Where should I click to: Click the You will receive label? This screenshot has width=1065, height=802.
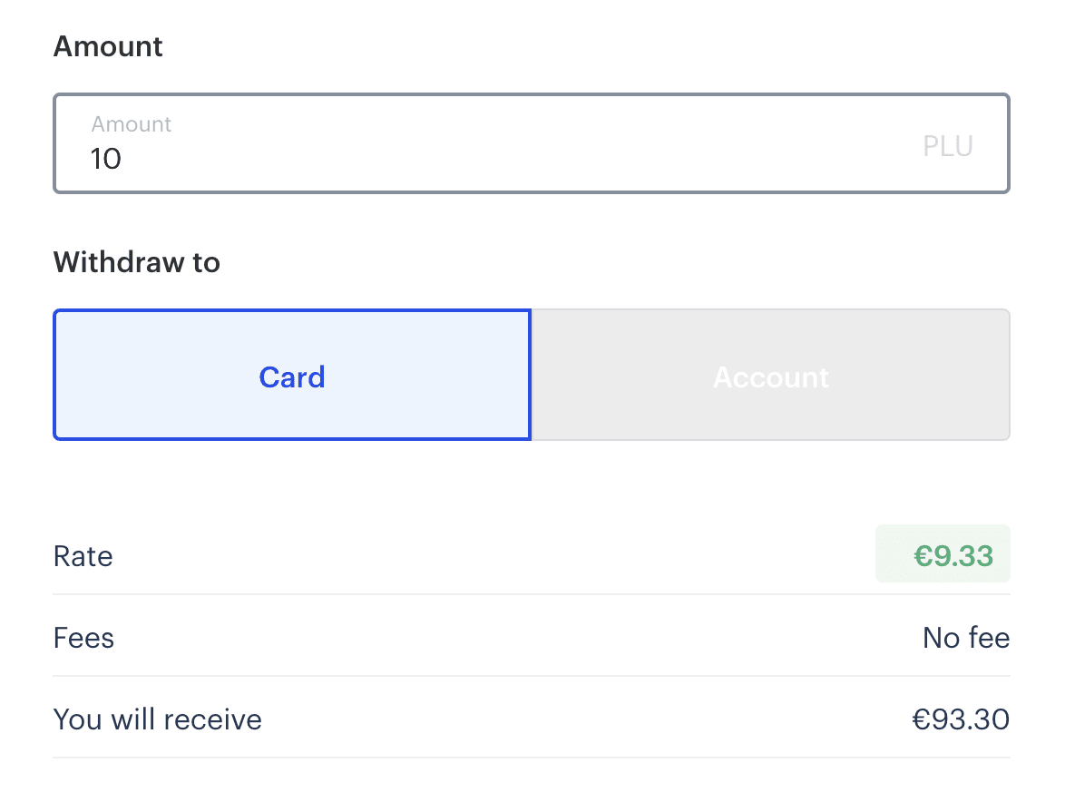coord(158,719)
